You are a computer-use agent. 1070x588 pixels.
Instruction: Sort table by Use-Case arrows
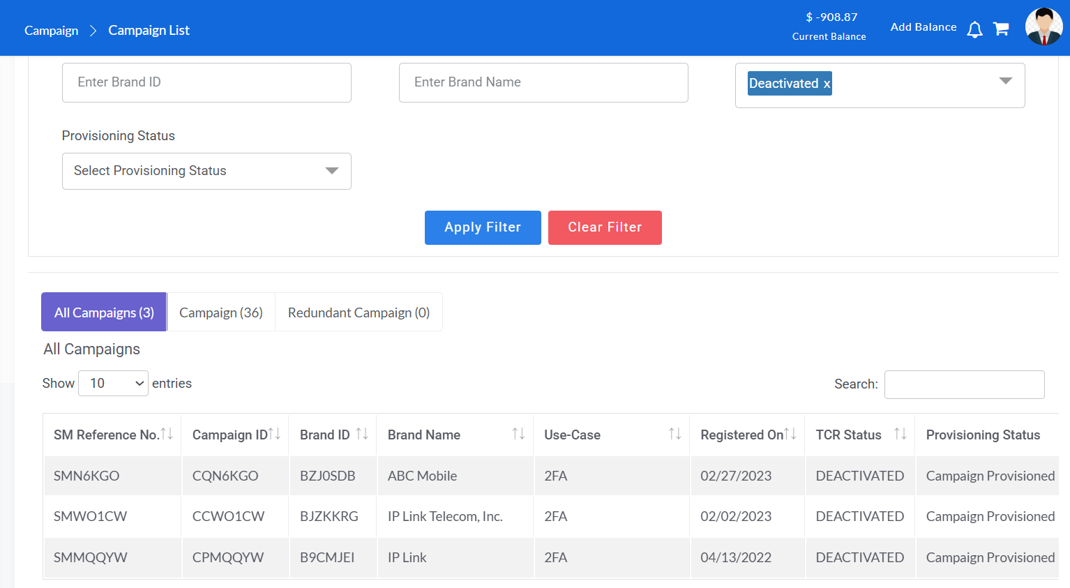[675, 434]
